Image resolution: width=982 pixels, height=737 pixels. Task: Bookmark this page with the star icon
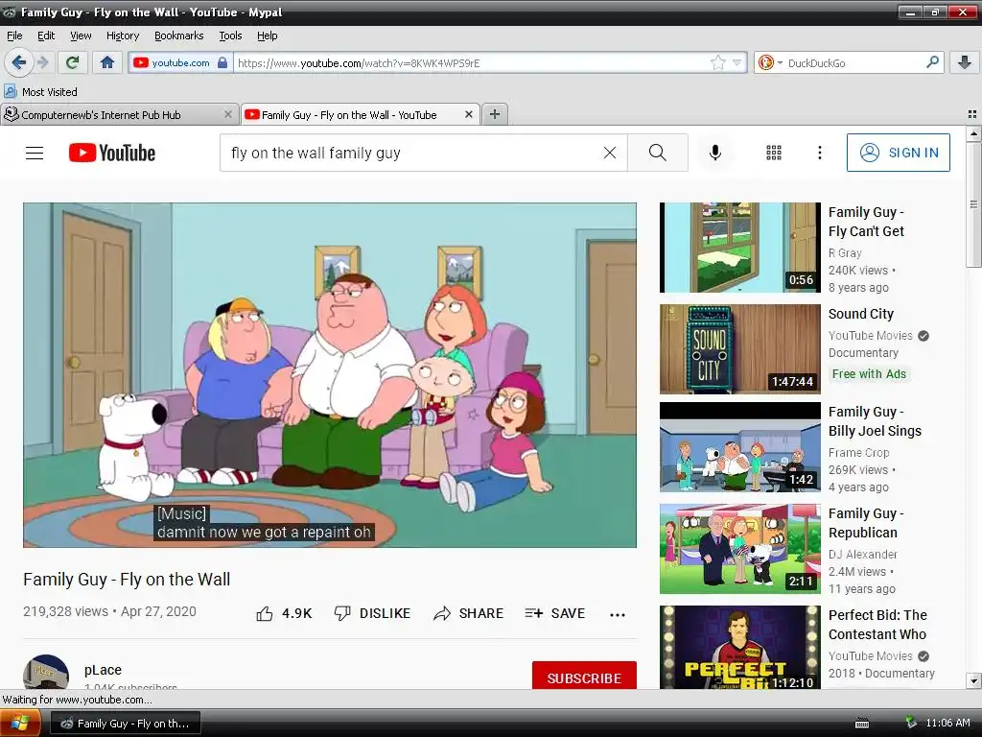pyautogui.click(x=717, y=62)
